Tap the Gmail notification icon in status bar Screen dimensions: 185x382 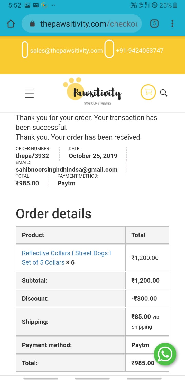click(x=36, y=5)
